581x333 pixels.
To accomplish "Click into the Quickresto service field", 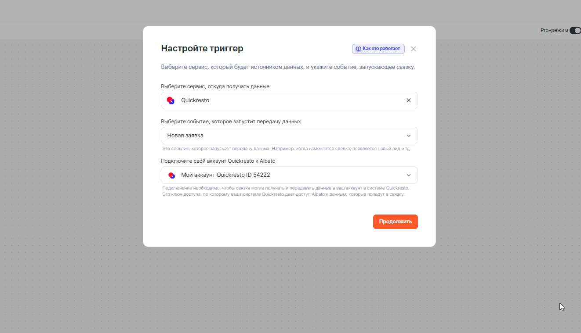I will [x=286, y=100].
